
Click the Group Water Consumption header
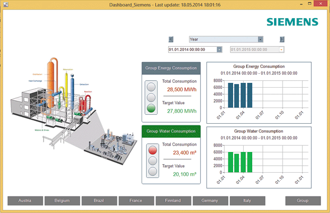tap(171, 131)
